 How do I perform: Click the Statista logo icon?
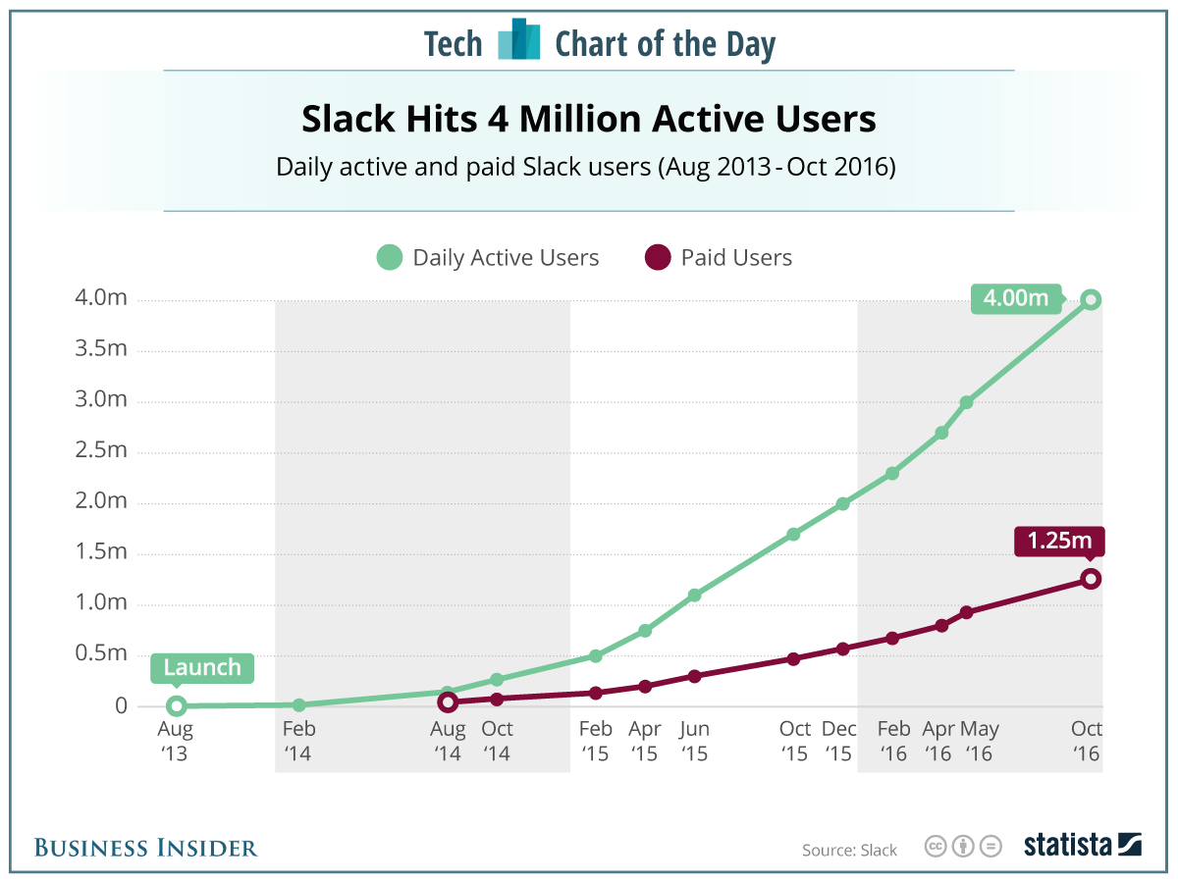(x=1129, y=845)
